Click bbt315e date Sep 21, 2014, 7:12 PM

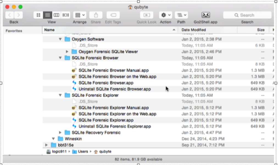(203, 145)
